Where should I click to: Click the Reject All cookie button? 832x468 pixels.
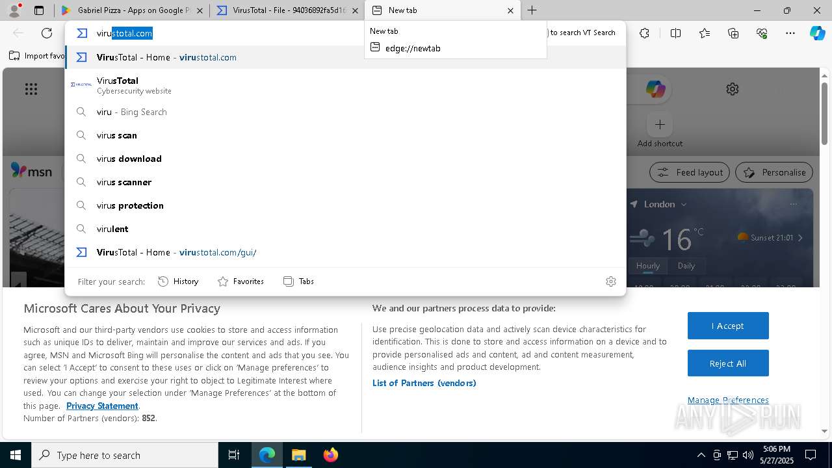point(728,363)
